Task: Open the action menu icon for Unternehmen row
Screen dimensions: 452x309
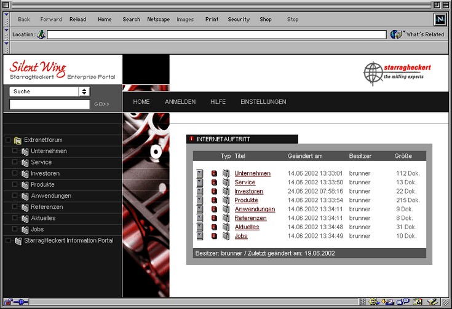Action: (200, 173)
